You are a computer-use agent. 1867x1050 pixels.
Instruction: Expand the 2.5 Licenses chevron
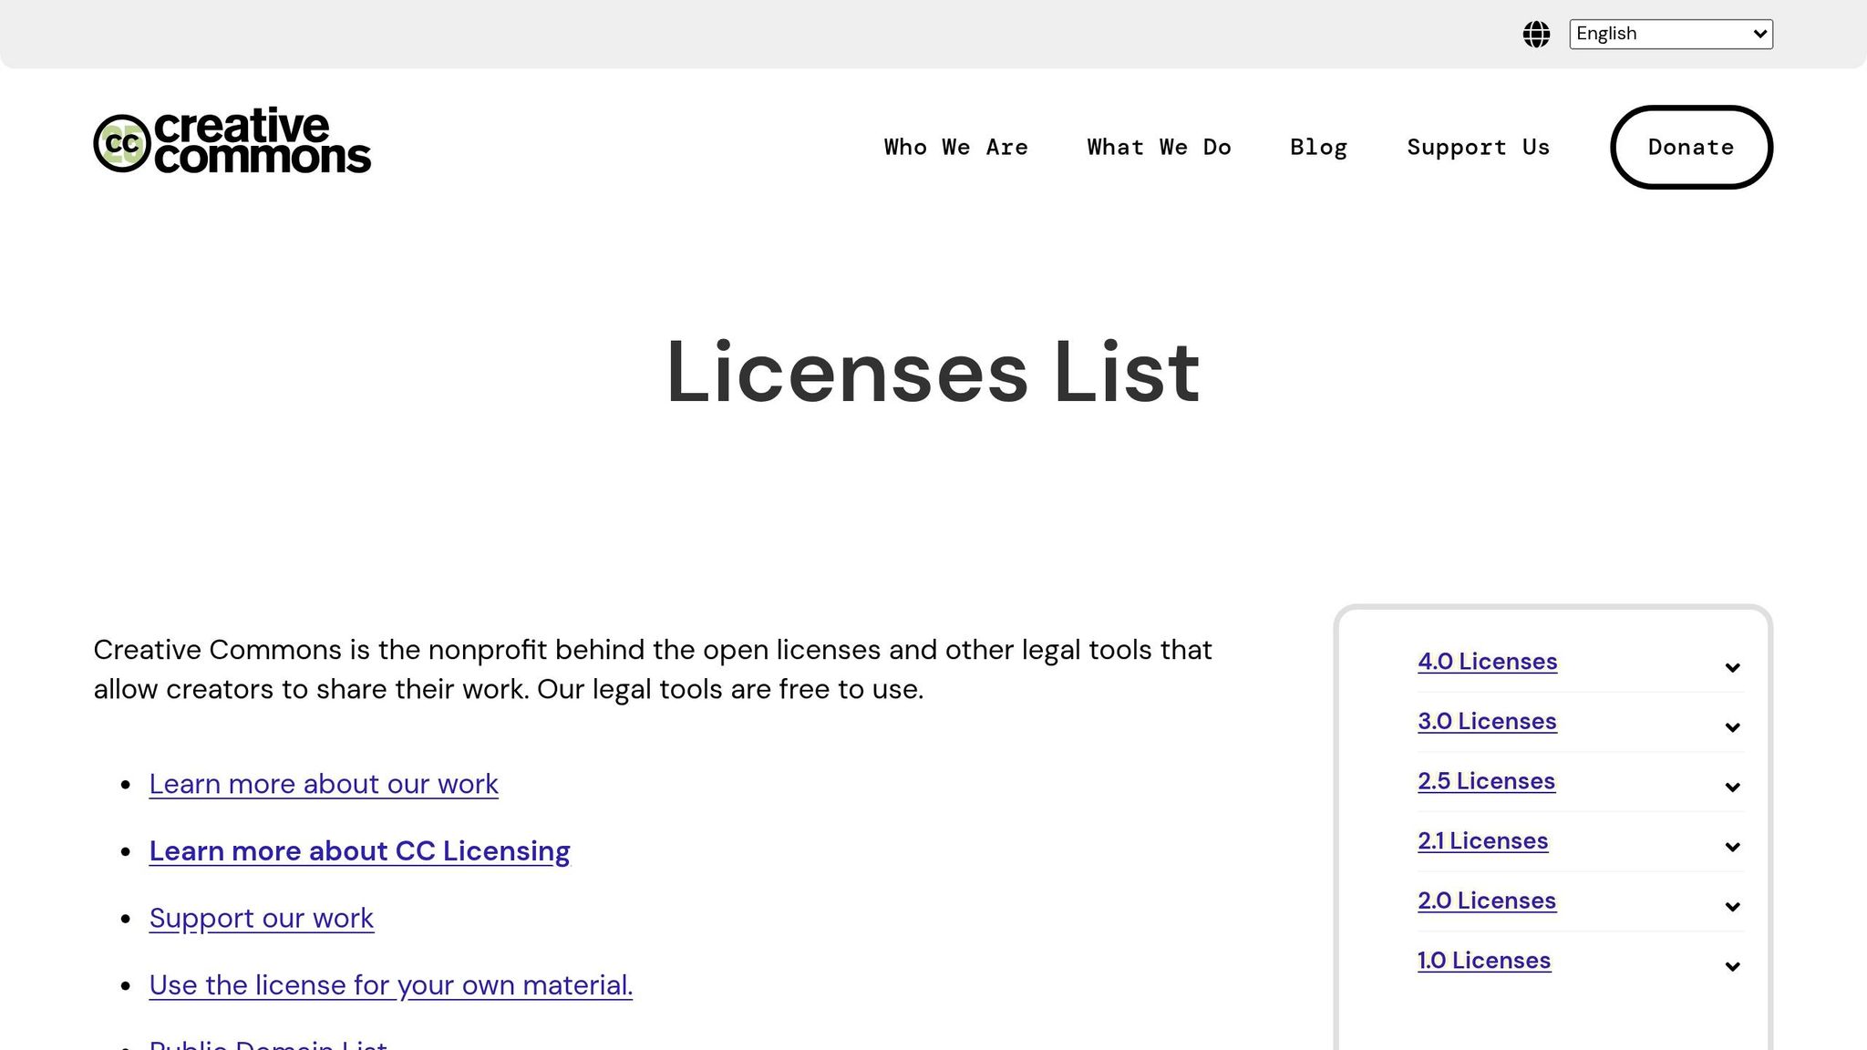click(1732, 787)
